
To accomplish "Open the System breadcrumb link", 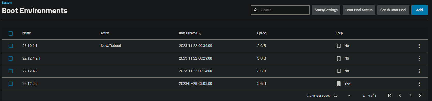I will (x=7, y=3).
